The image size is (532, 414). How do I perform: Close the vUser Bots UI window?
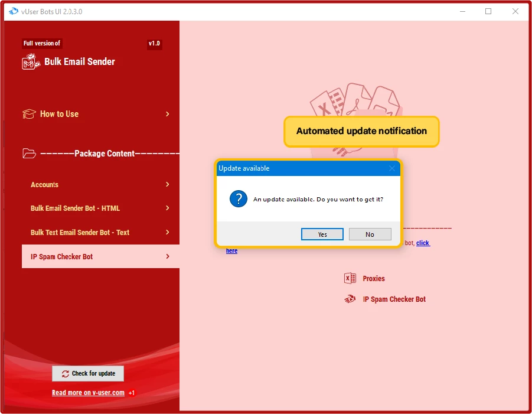click(x=515, y=11)
